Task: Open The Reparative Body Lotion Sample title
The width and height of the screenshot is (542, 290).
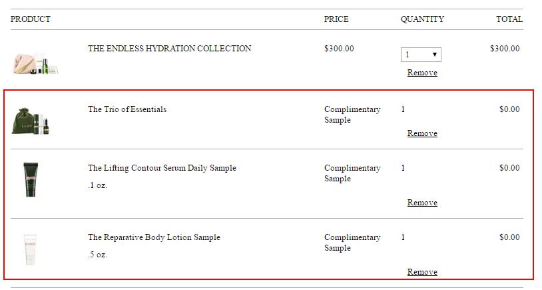Action: [x=154, y=237]
